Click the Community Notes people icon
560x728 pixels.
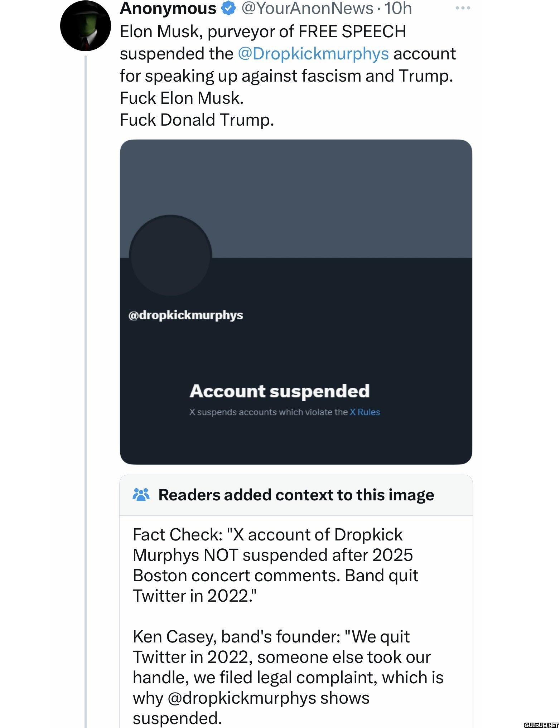coord(141,495)
